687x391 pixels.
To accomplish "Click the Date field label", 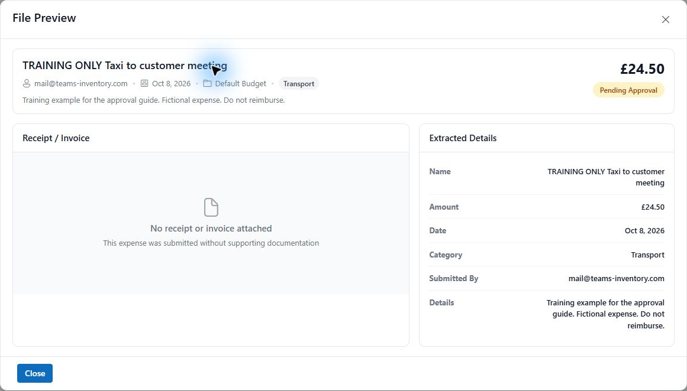I will click(x=438, y=230).
